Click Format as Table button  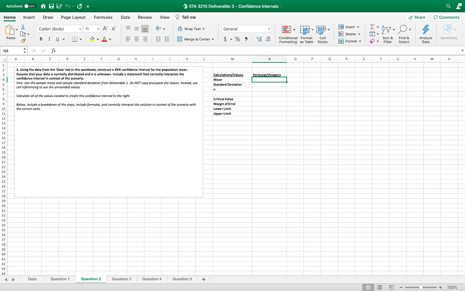point(307,34)
